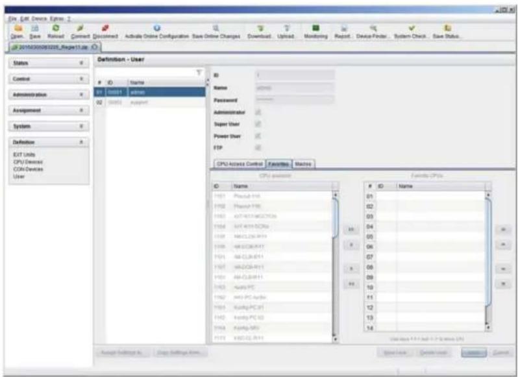Toggle the Administrator checkbox

(x=258, y=112)
